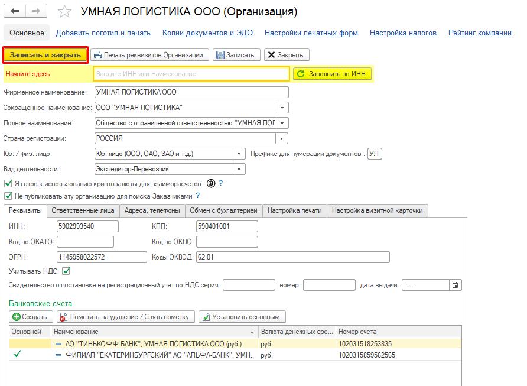Viewport: 527px width, 386px height.
Task: Click the Фирменное наименование field
Action: coord(191,92)
